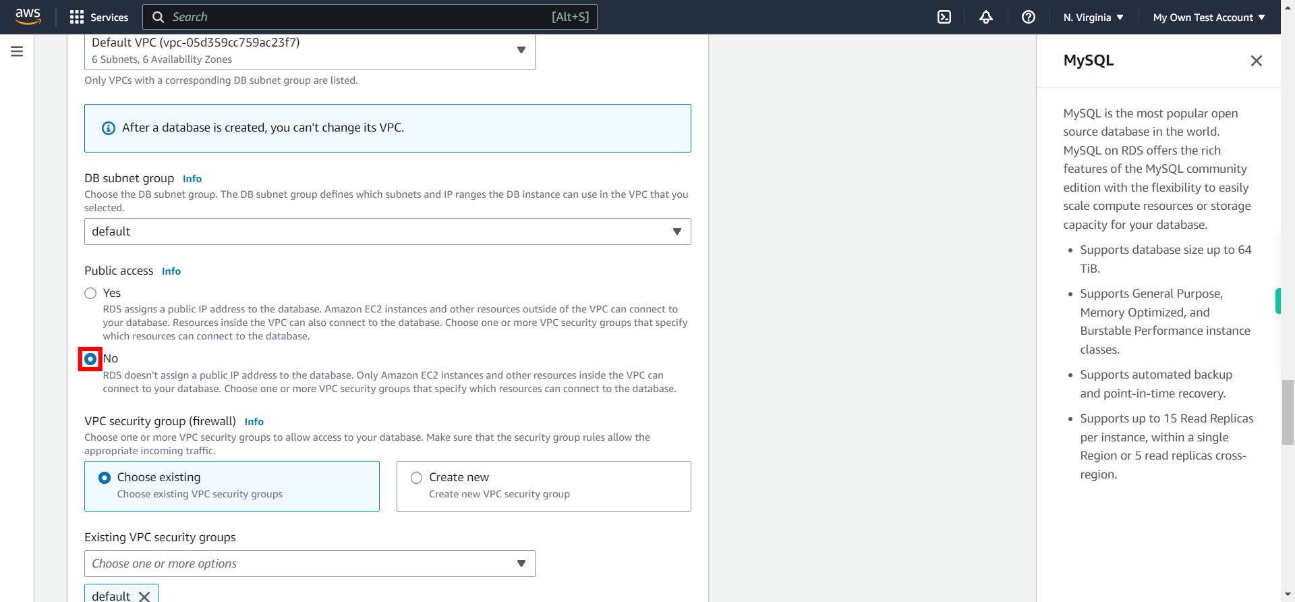The image size is (1295, 602).
Task: Click the CloudShell terminal icon
Action: 944,17
